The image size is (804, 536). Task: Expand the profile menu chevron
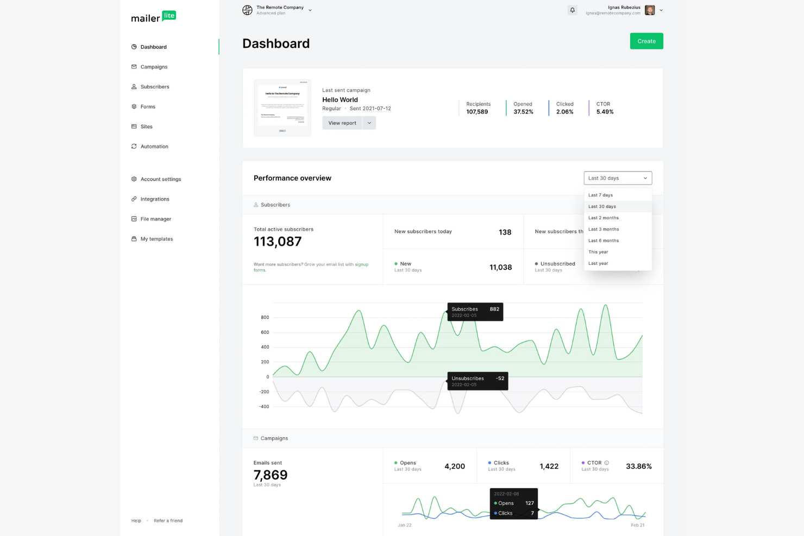[x=661, y=10]
